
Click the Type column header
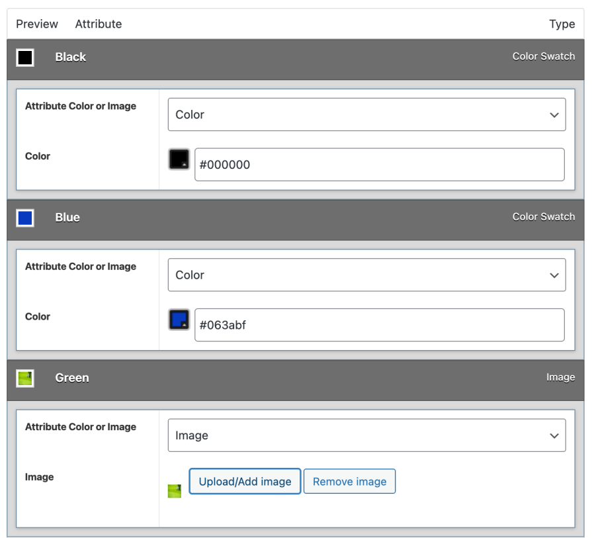(562, 24)
